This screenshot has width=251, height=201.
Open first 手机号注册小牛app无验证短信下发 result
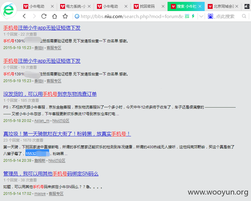pyautogui.click(x=42, y=28)
